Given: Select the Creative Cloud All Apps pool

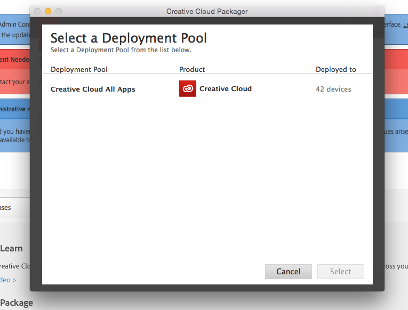Looking at the screenshot, I should pyautogui.click(x=93, y=89).
